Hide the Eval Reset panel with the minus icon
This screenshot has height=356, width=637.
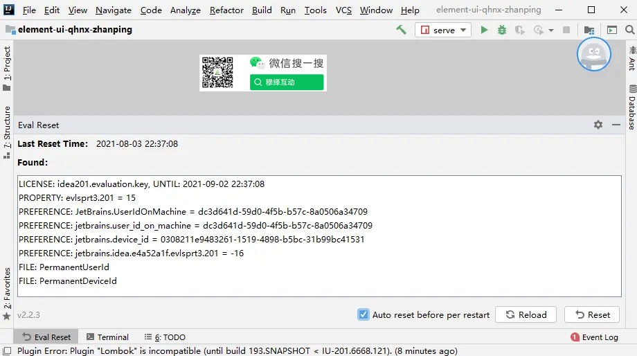point(616,125)
